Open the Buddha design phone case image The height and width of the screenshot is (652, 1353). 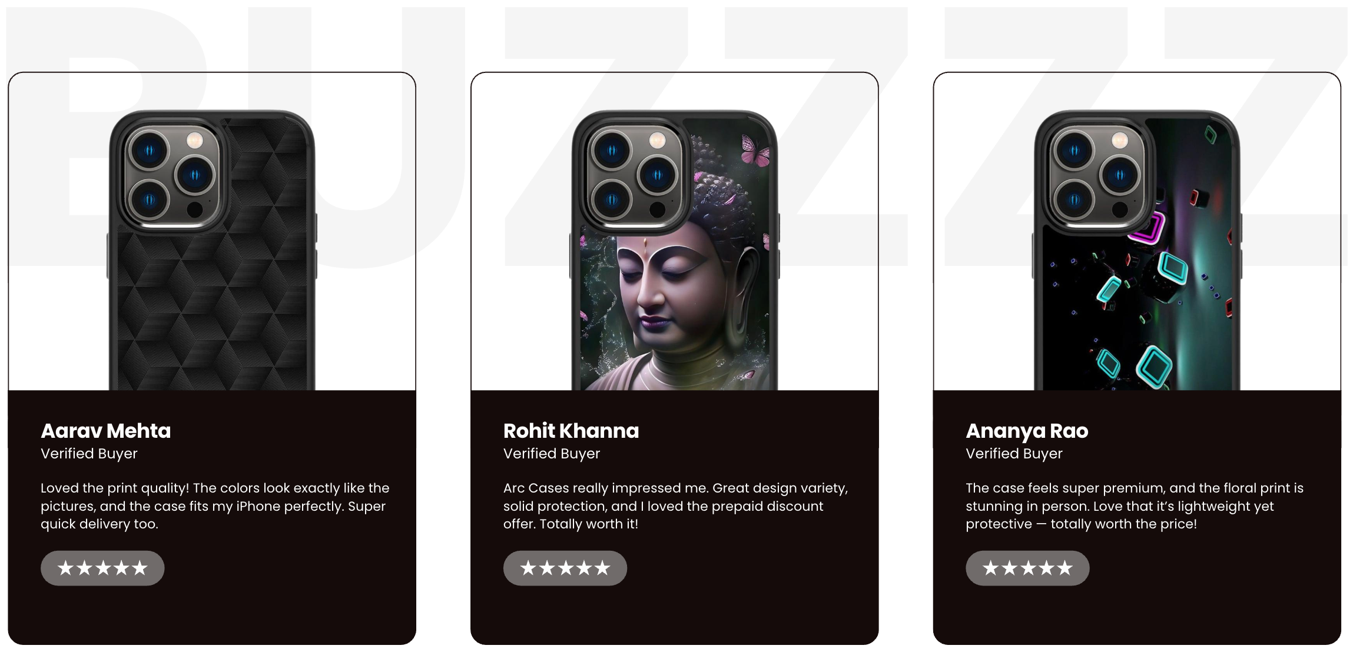(x=675, y=250)
